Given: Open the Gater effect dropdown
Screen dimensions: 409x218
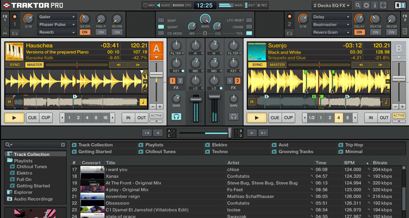Looking at the screenshot, I should click(57, 17).
